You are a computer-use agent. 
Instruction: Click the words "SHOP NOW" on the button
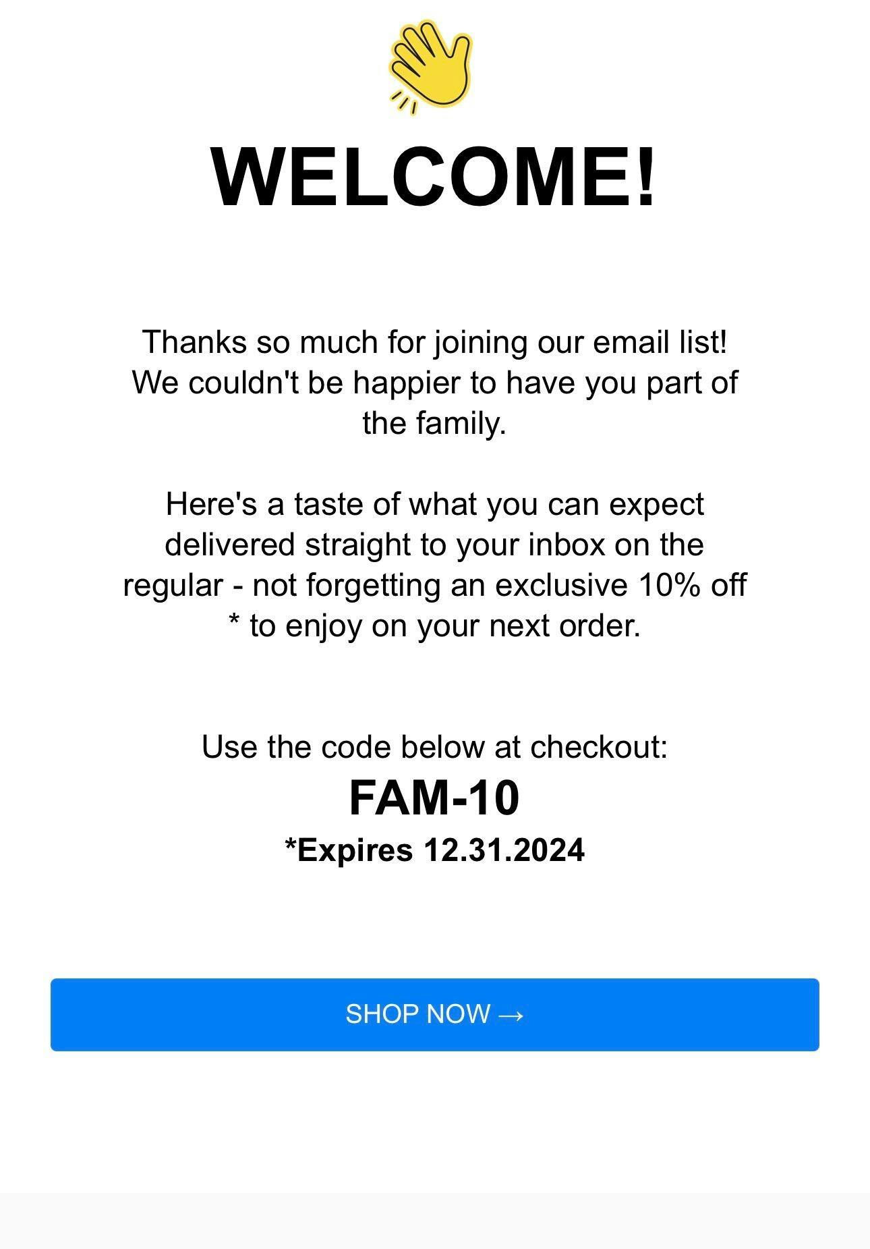click(x=417, y=1014)
